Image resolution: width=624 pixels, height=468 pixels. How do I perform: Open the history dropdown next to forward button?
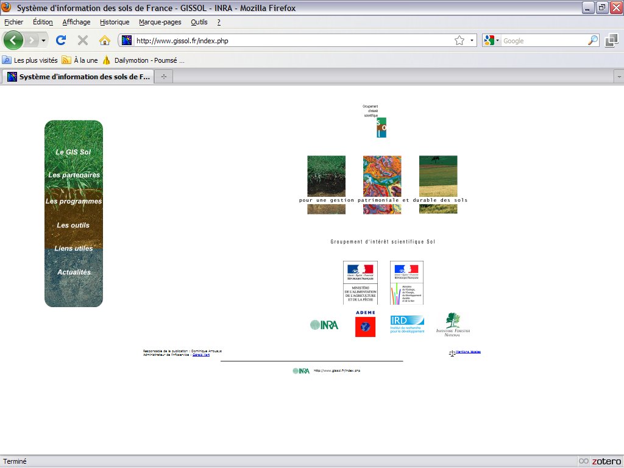43,41
